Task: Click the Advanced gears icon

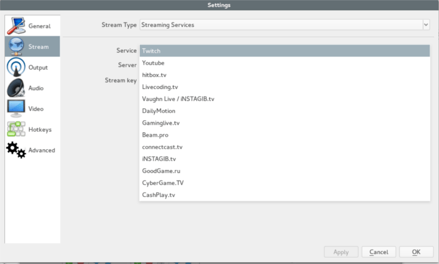Action: [16, 150]
